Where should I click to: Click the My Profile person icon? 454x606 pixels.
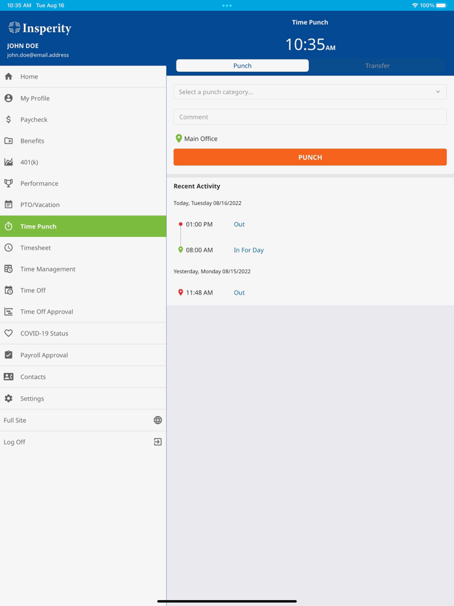(x=8, y=98)
